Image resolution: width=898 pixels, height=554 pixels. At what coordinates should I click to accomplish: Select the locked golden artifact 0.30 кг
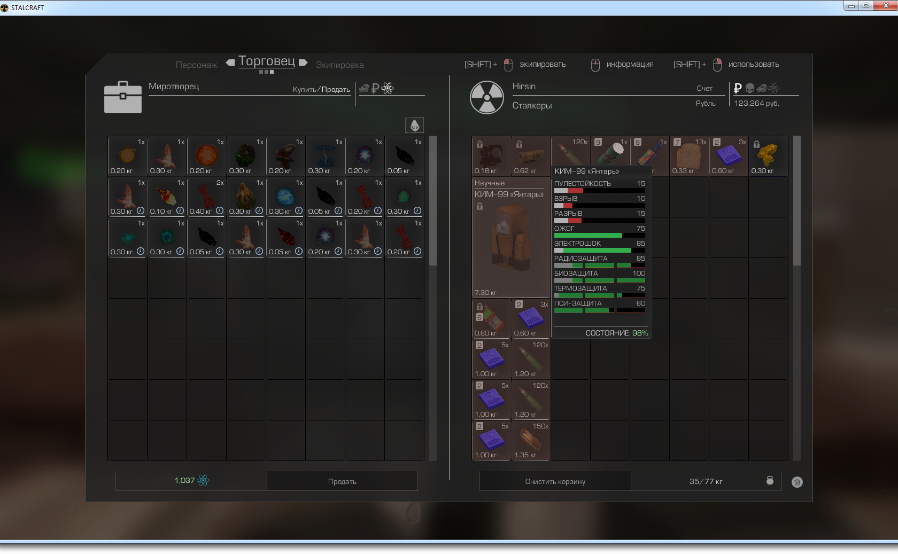[768, 156]
